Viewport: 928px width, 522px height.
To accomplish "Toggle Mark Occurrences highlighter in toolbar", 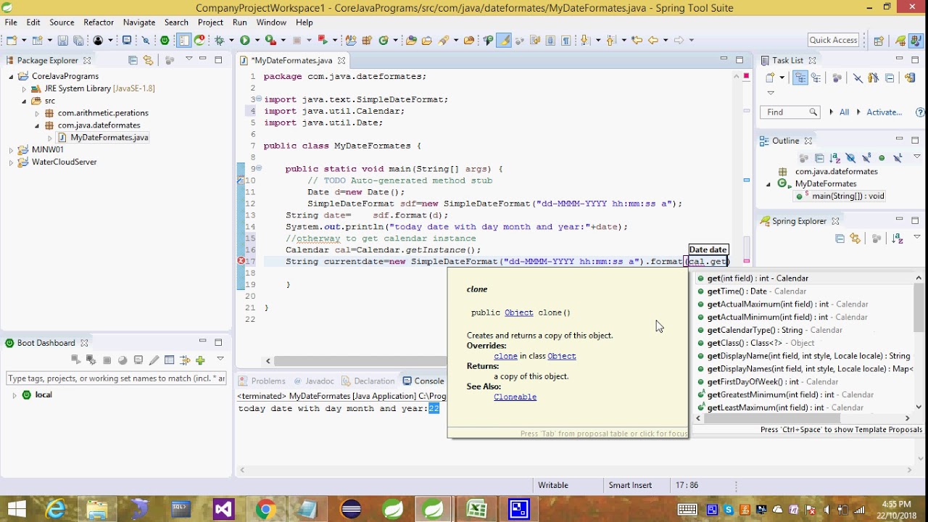I will 503,40.
